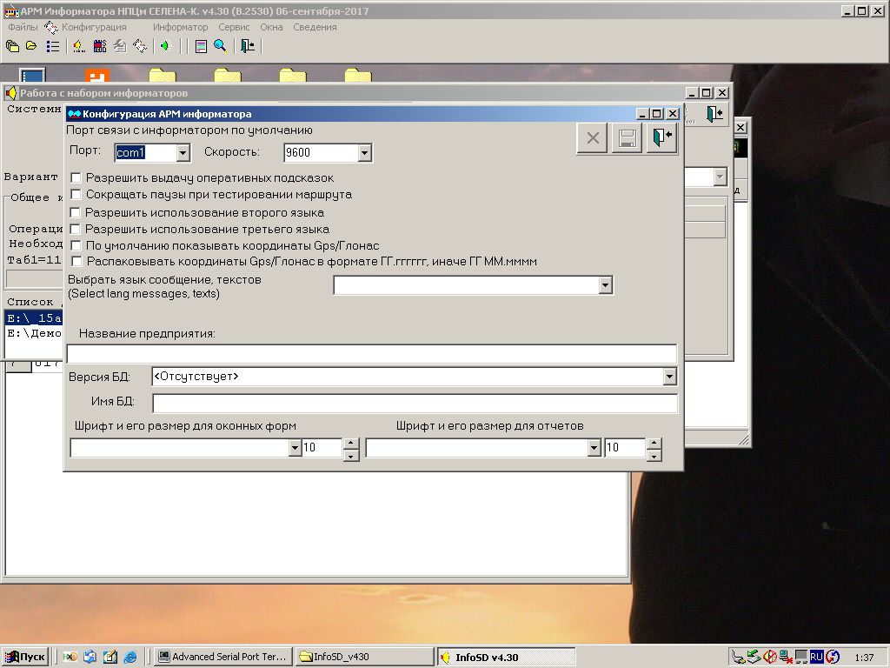Click the grayed document stack toolbar icon
Image resolution: width=890 pixels, height=668 pixels.
pos(120,46)
